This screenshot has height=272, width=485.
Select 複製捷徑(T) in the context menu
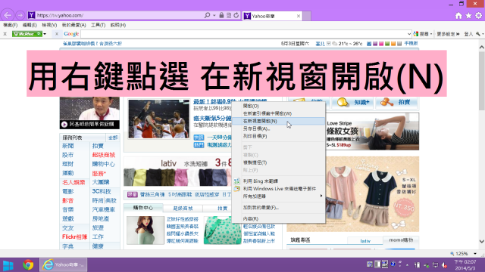pyautogui.click(x=278, y=162)
